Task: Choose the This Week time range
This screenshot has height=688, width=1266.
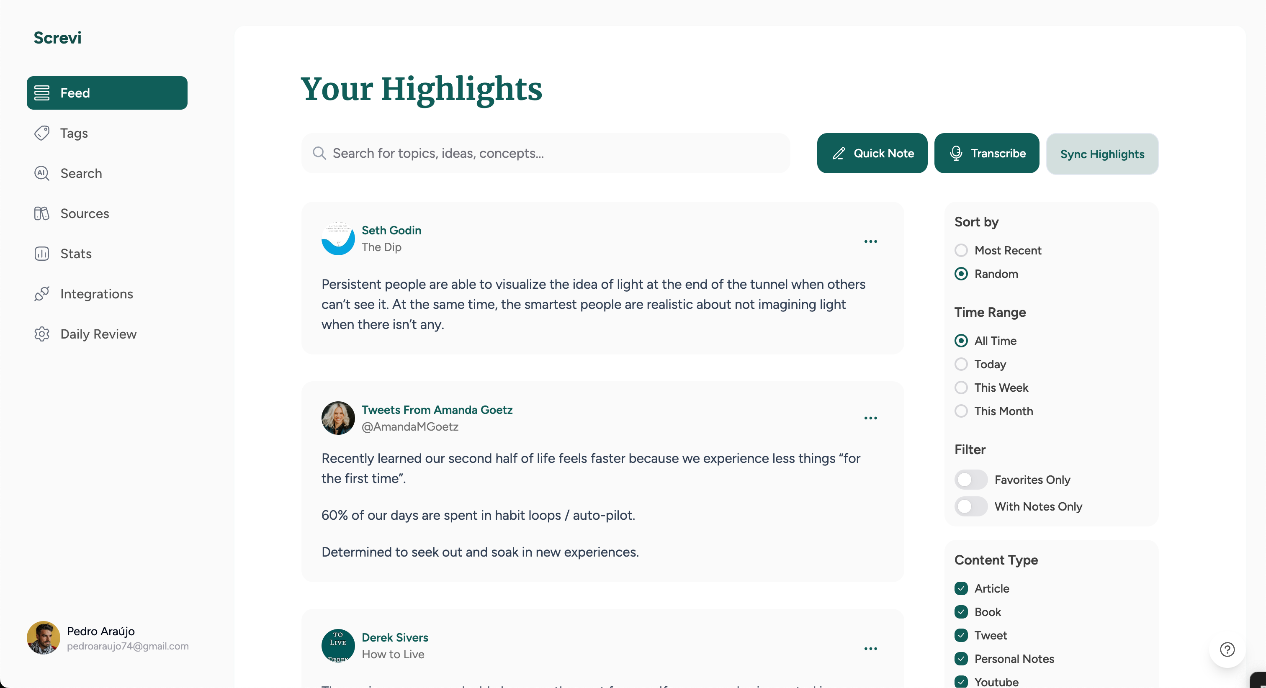Action: (x=961, y=388)
